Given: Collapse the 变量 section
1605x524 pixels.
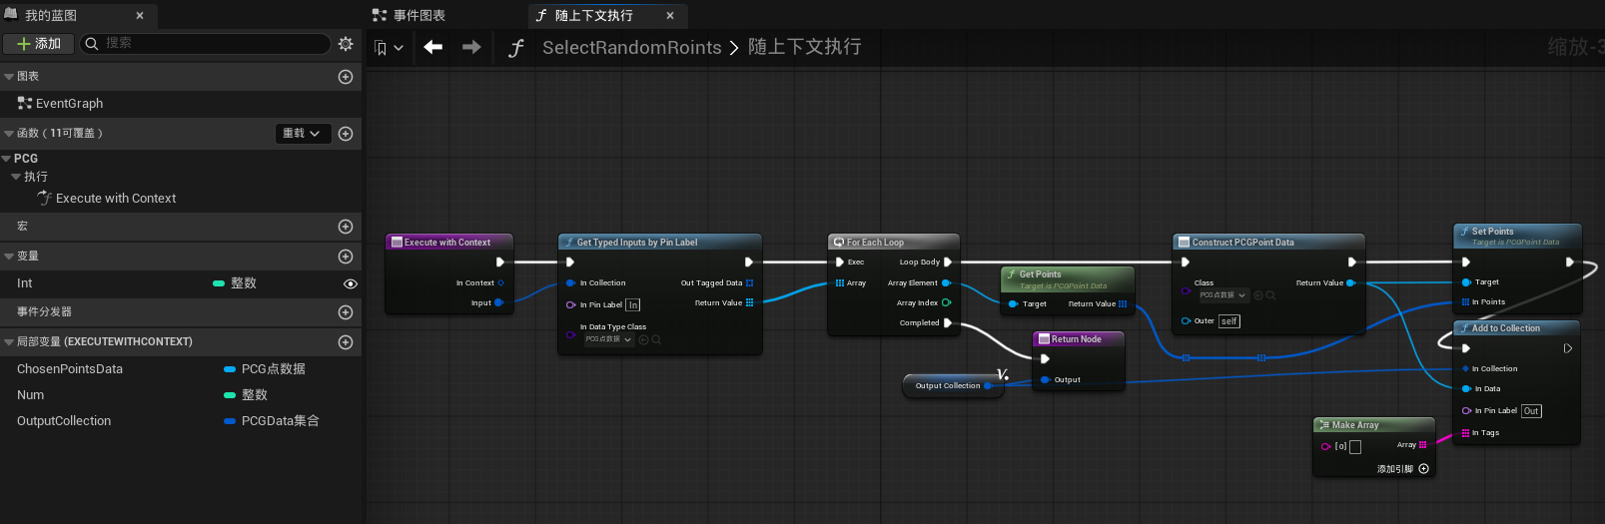Looking at the screenshot, I should tap(9, 257).
